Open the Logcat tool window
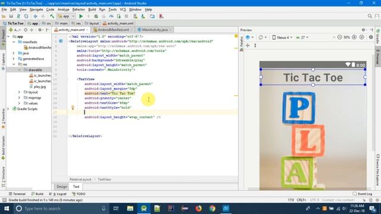 tap(58, 194)
